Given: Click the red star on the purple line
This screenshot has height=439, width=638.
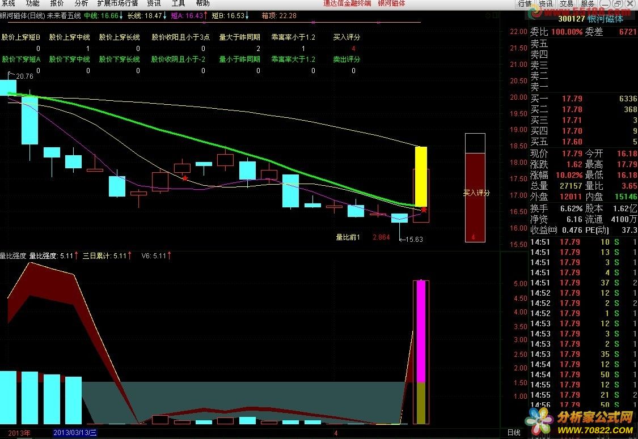Looking at the screenshot, I should (185, 178).
